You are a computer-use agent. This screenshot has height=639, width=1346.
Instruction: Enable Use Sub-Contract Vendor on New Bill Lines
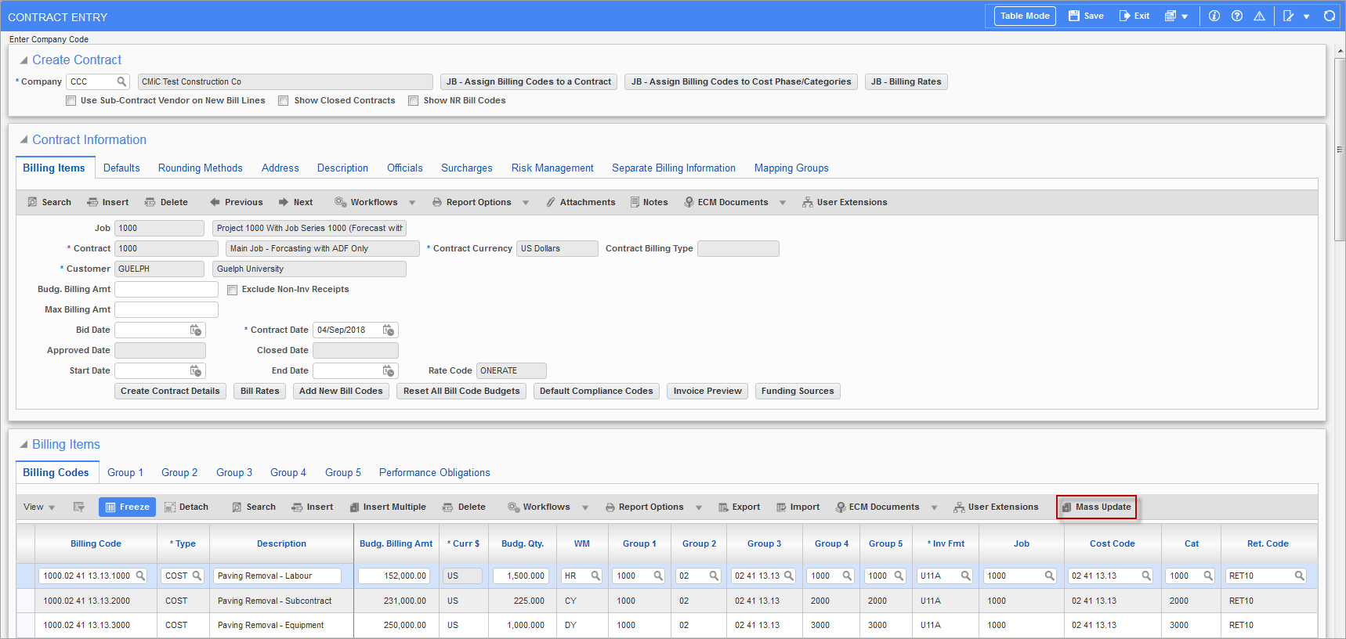tap(71, 100)
